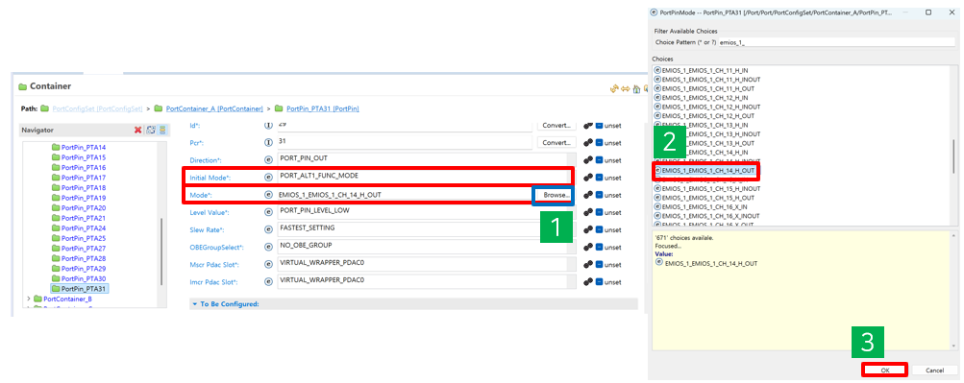Click the chain link icon on Initial Mode row

pos(588,178)
